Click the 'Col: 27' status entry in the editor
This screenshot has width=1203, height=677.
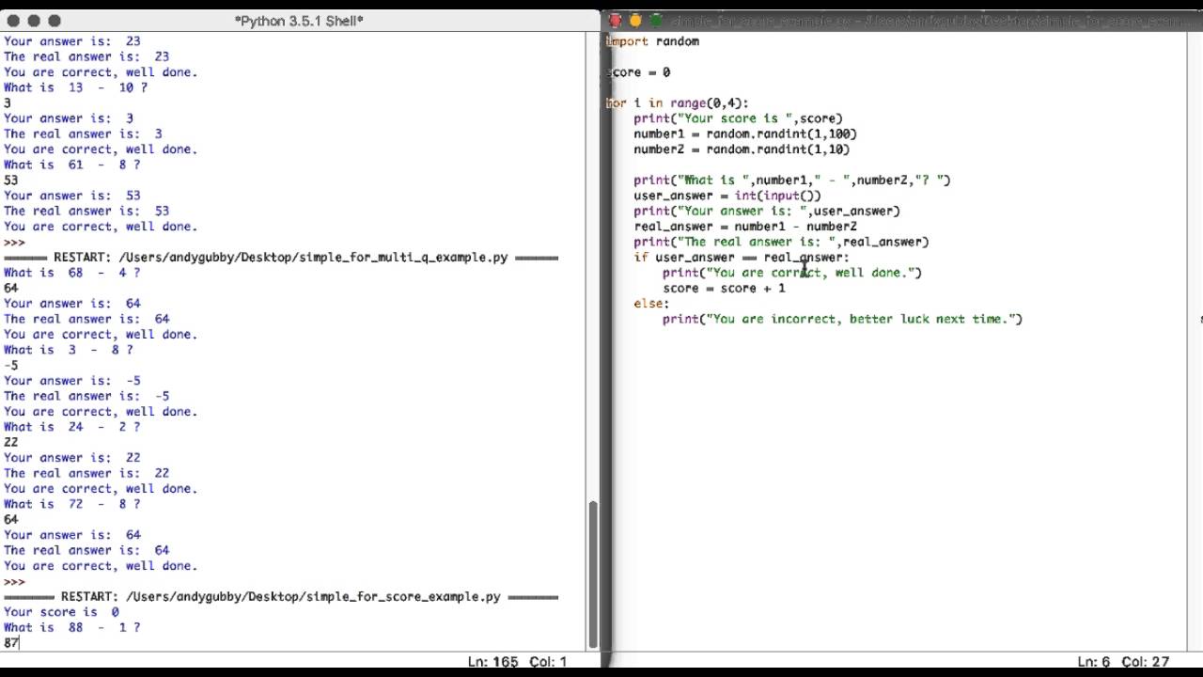point(1145,662)
